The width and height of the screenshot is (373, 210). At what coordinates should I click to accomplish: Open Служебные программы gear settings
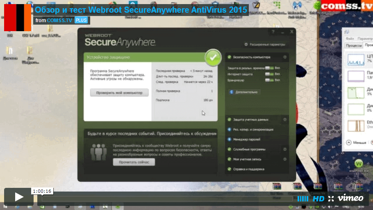click(x=285, y=149)
